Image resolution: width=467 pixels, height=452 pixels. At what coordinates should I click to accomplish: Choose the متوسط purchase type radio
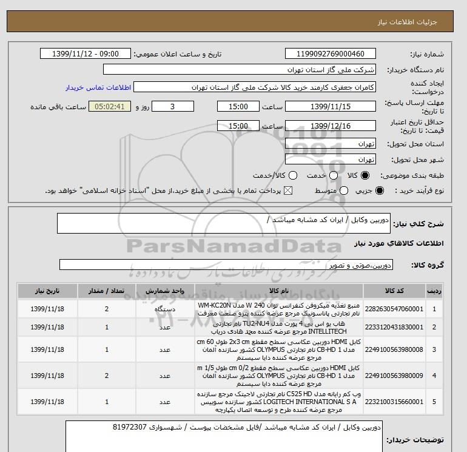click(344, 191)
